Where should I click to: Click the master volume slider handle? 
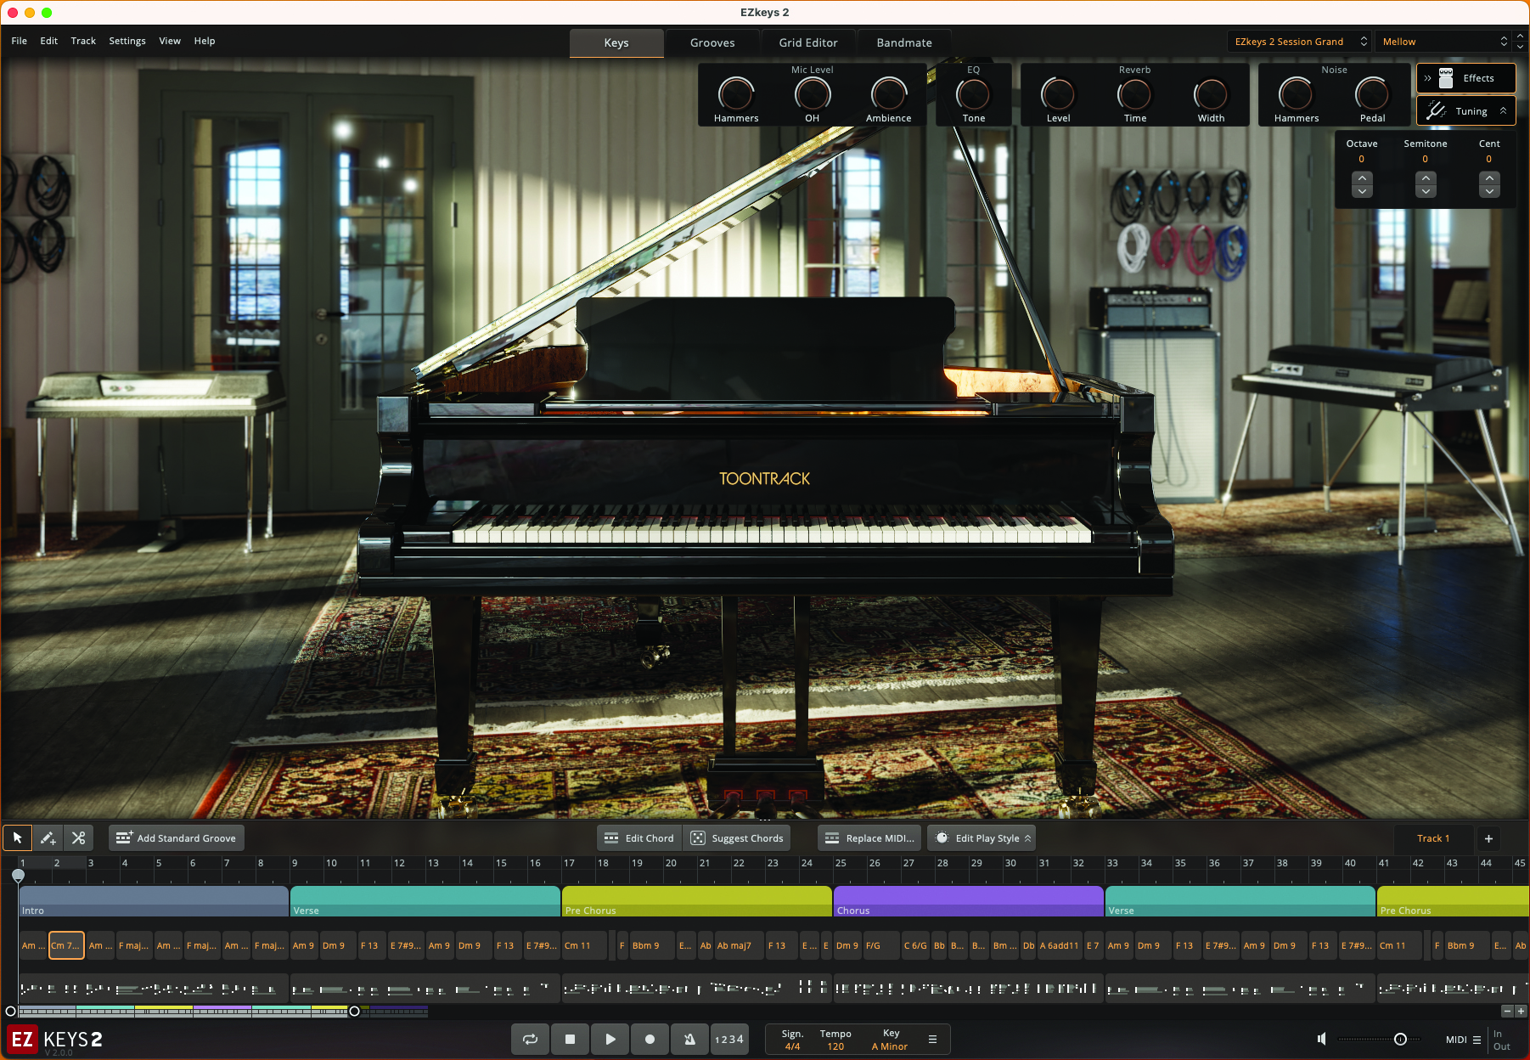[1400, 1039]
